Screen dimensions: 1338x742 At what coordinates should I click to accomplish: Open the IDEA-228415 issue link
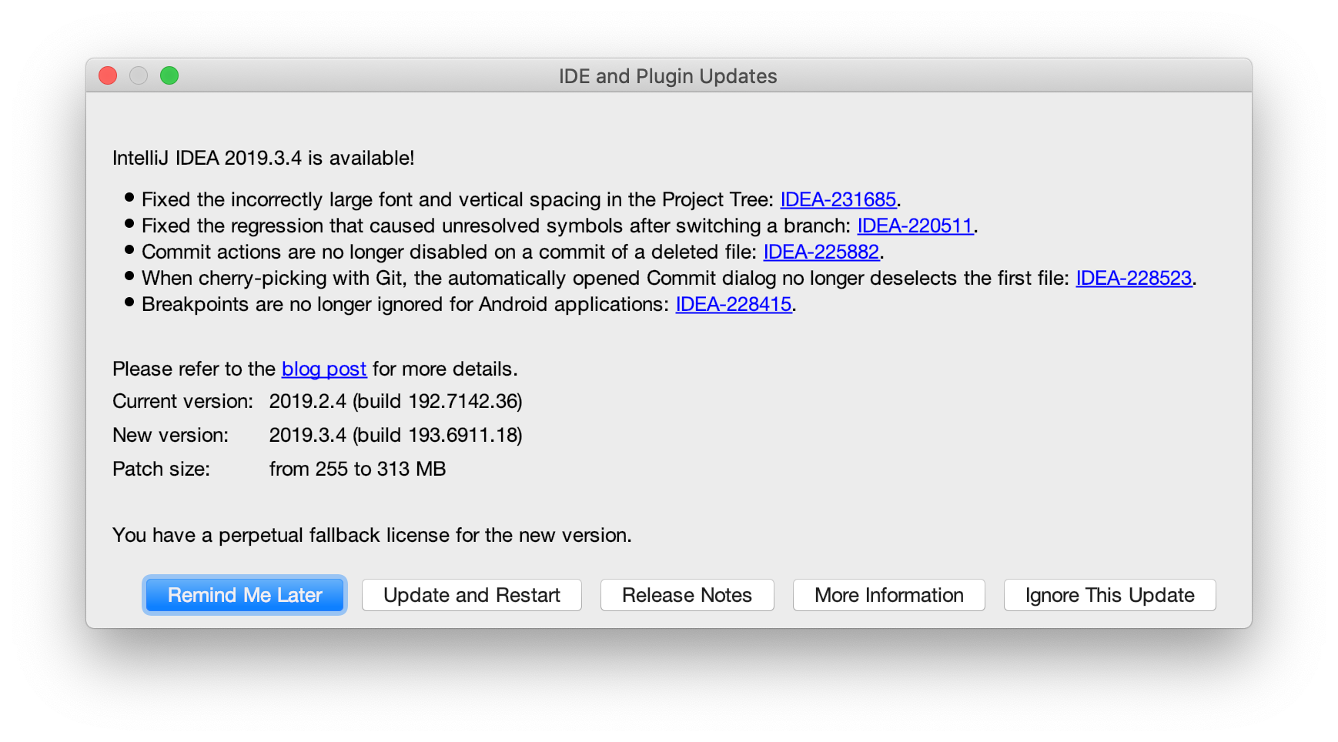coord(733,304)
